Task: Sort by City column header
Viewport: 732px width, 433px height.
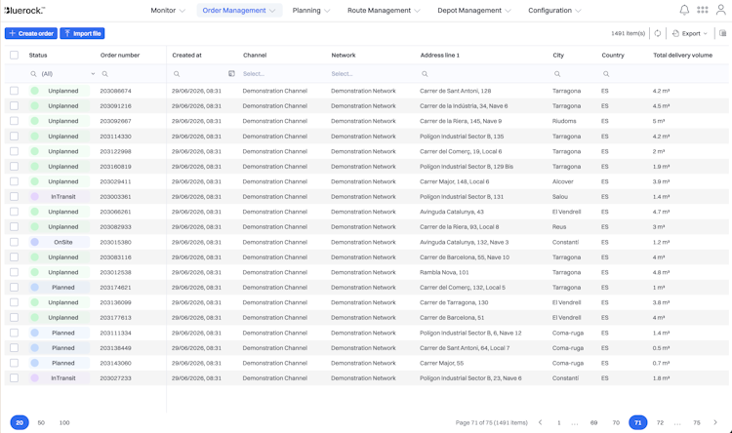Action: [x=558, y=55]
